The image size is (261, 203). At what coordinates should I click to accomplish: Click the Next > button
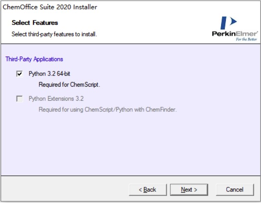[189, 189]
